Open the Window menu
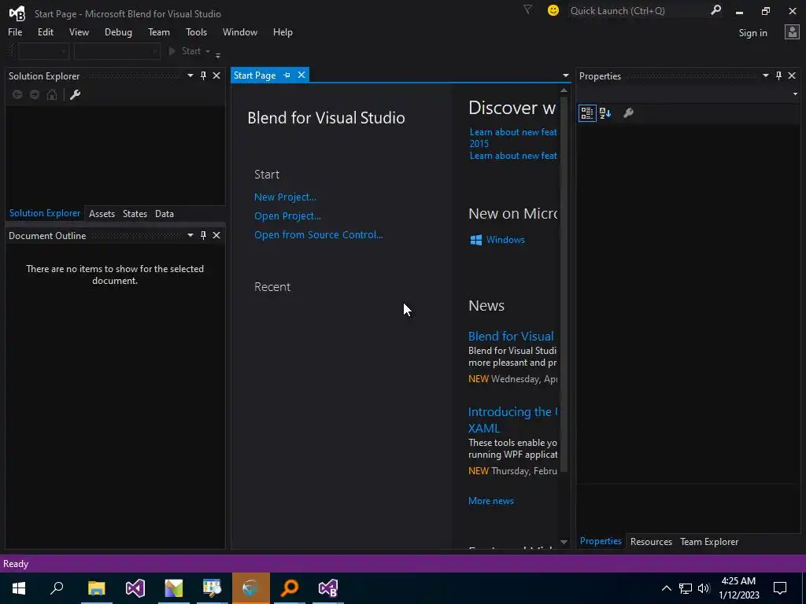806x604 pixels. [239, 31]
